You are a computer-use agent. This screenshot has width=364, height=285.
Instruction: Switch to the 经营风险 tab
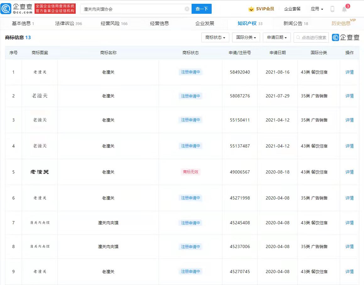click(114, 23)
